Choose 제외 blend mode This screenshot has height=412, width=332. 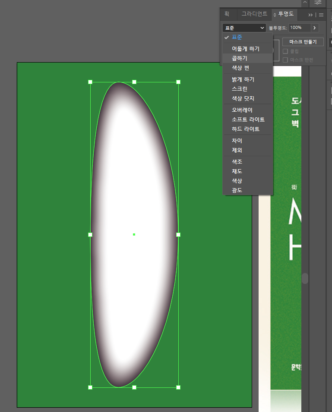coord(247,150)
